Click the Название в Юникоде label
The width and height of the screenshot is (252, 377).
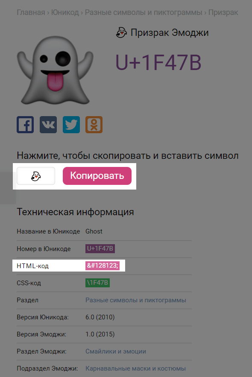(x=48, y=231)
